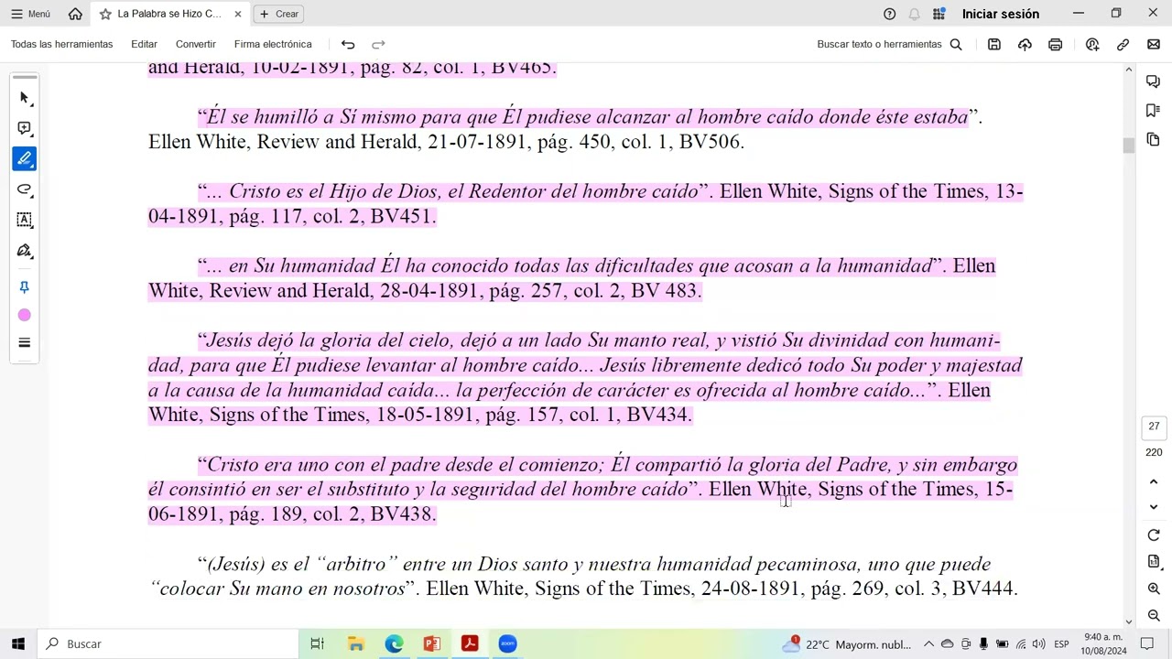Toggle the blue pin to keep tool selected
Viewport: 1172px width, 659px height.
[x=25, y=287]
